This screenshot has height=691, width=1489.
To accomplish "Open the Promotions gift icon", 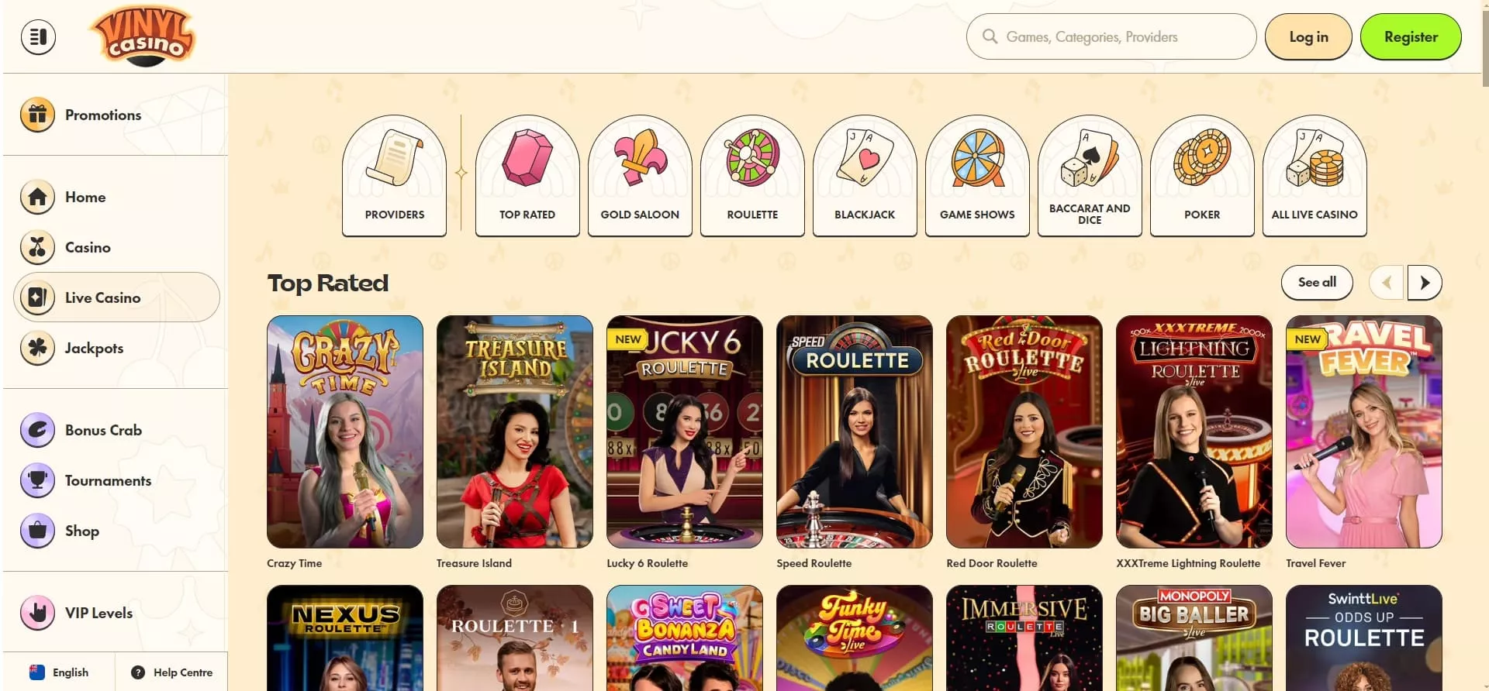I will coord(37,115).
